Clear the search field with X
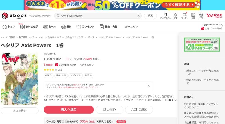Image resolution: width=225 pixels, height=124 pixels. point(138,16)
